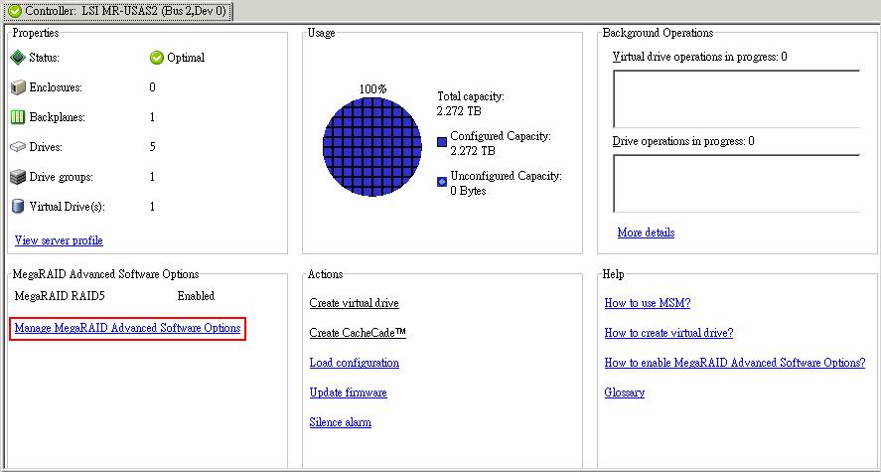The width and height of the screenshot is (881, 472).
Task: Click the Virtual drive operations list box
Action: [x=736, y=99]
